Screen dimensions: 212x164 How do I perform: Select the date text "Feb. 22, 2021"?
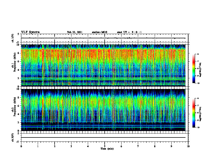click(75, 32)
